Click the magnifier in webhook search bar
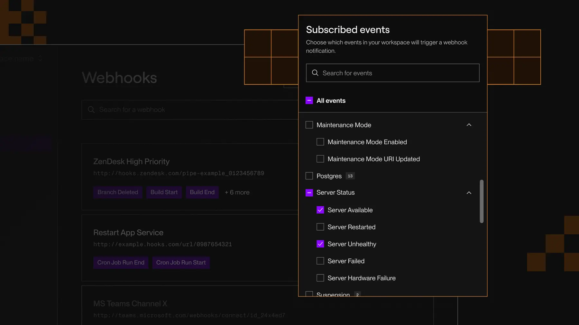579x325 pixels. 91,109
